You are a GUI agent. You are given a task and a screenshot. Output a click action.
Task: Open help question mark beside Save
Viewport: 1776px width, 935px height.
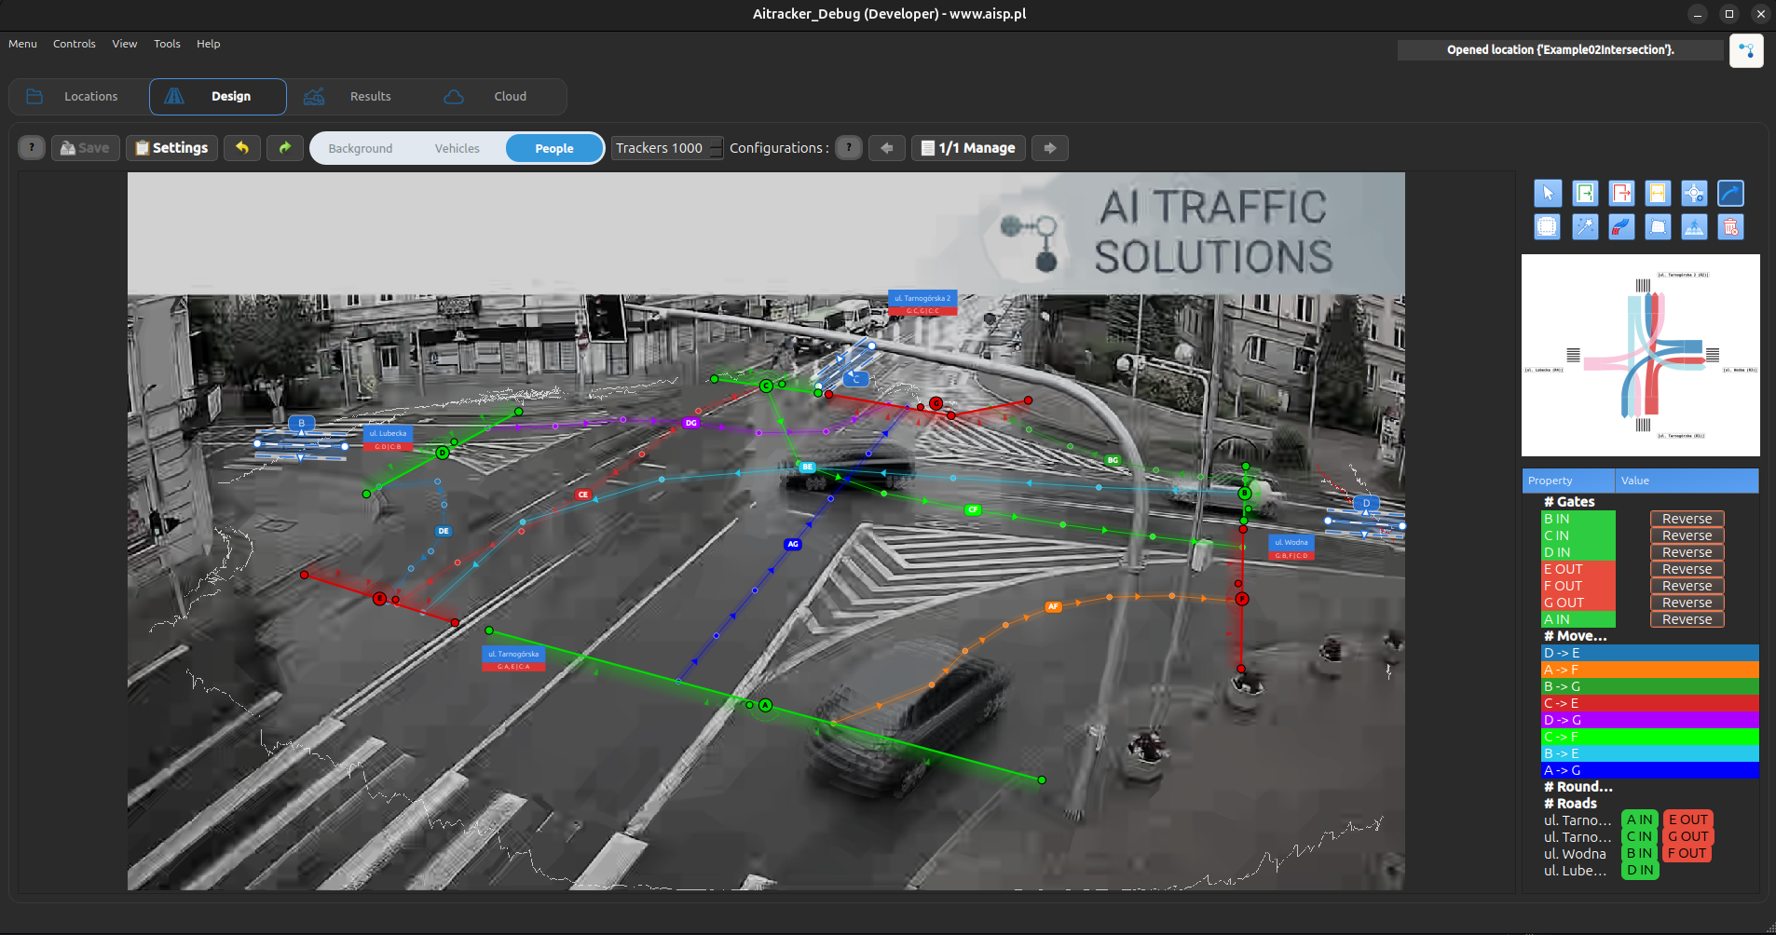[32, 148]
